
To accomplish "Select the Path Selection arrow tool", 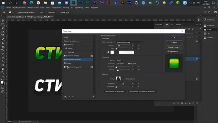I will (3, 61).
